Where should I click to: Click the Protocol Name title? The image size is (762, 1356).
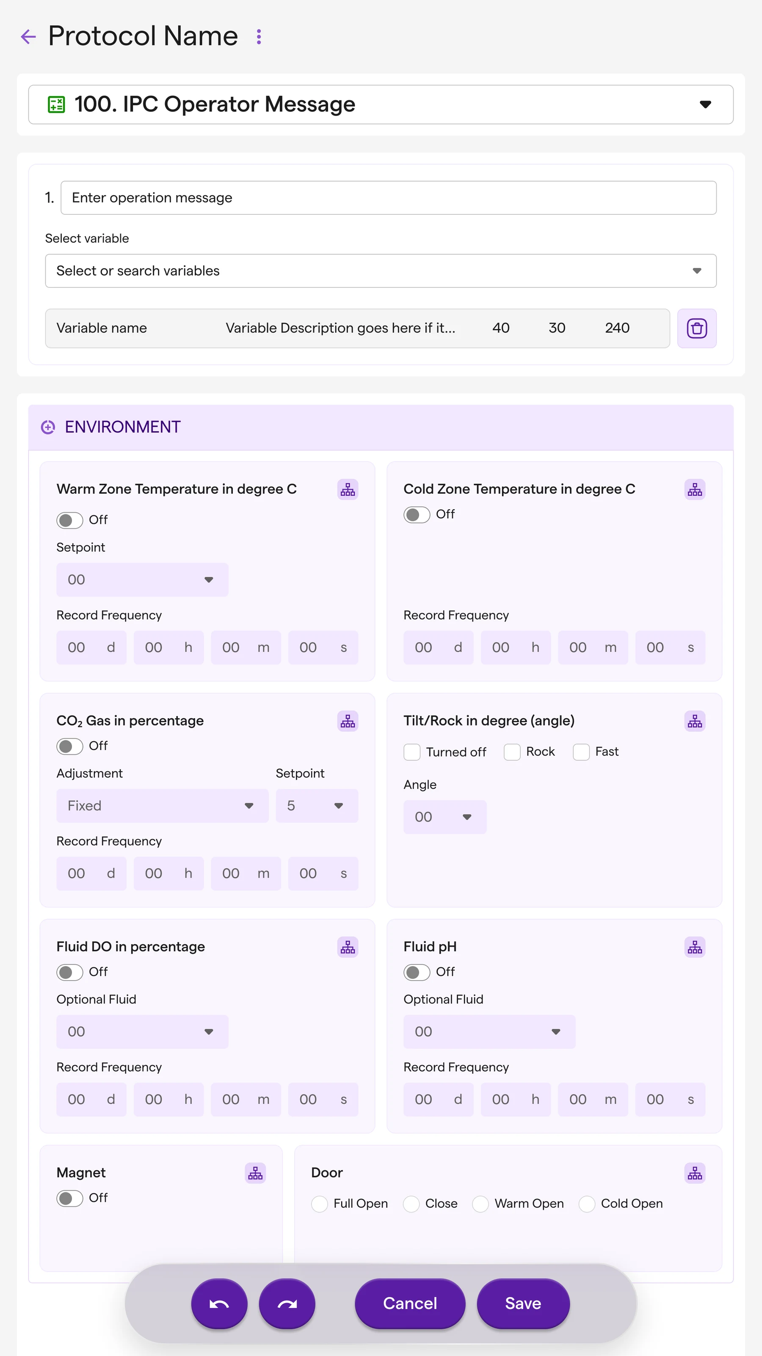[x=143, y=36]
